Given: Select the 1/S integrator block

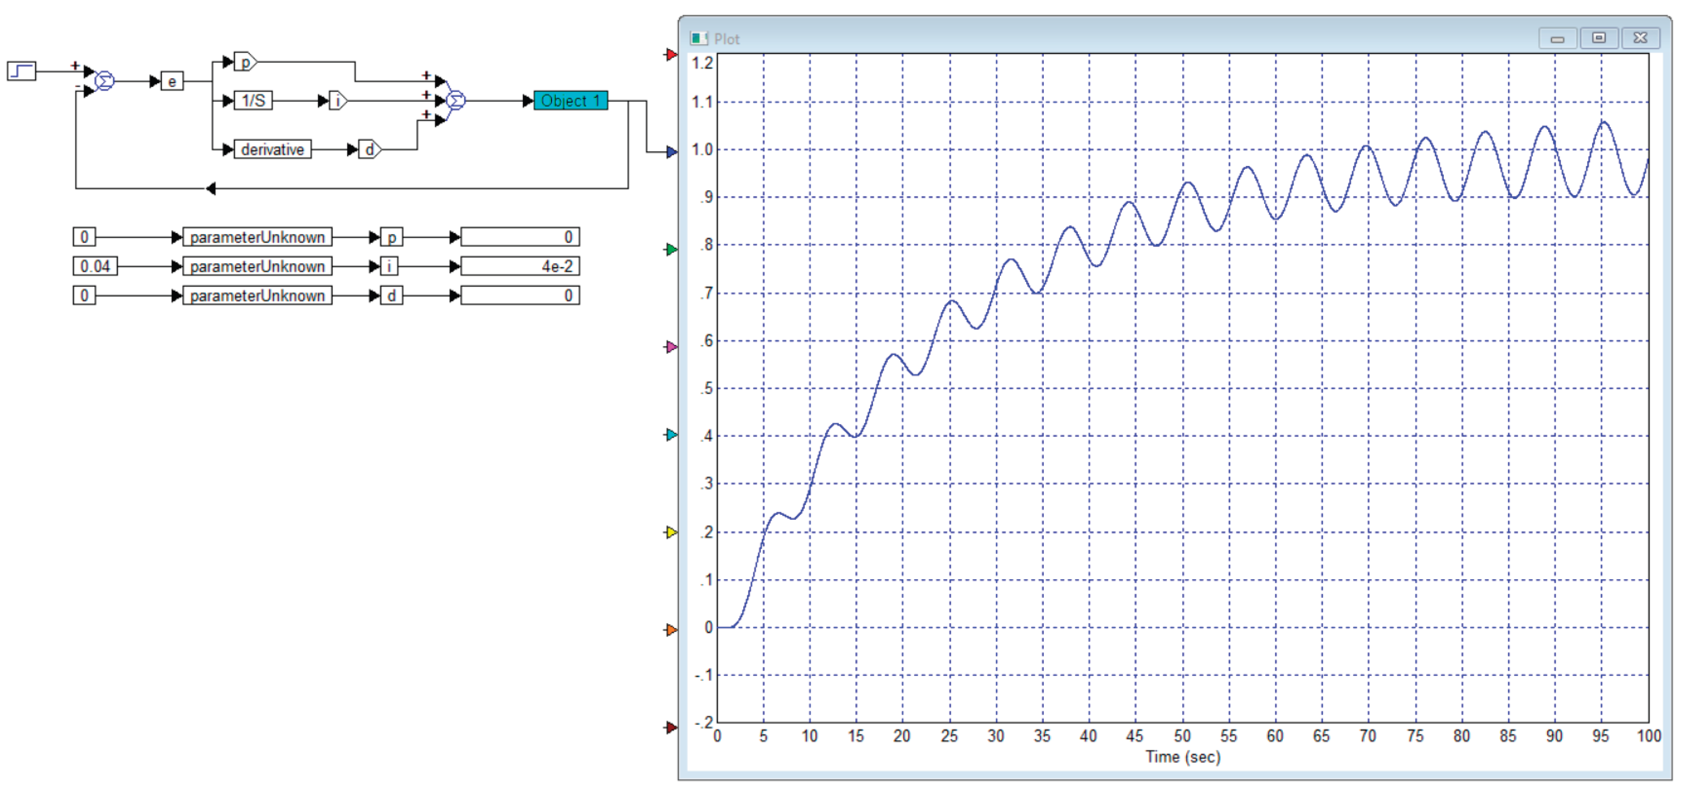Looking at the screenshot, I should pyautogui.click(x=253, y=100).
